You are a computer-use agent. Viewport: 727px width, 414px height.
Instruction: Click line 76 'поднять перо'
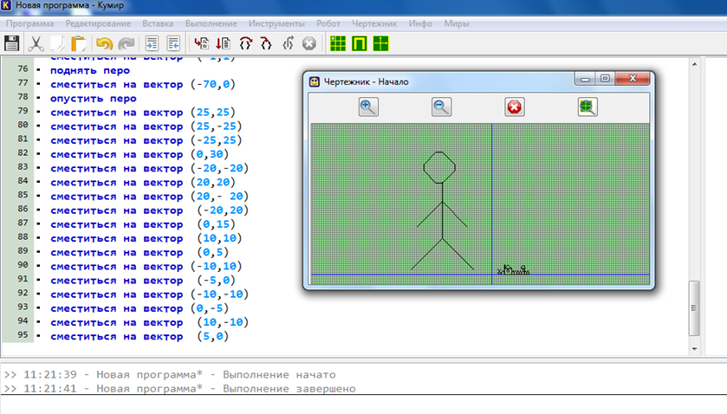[x=90, y=70]
